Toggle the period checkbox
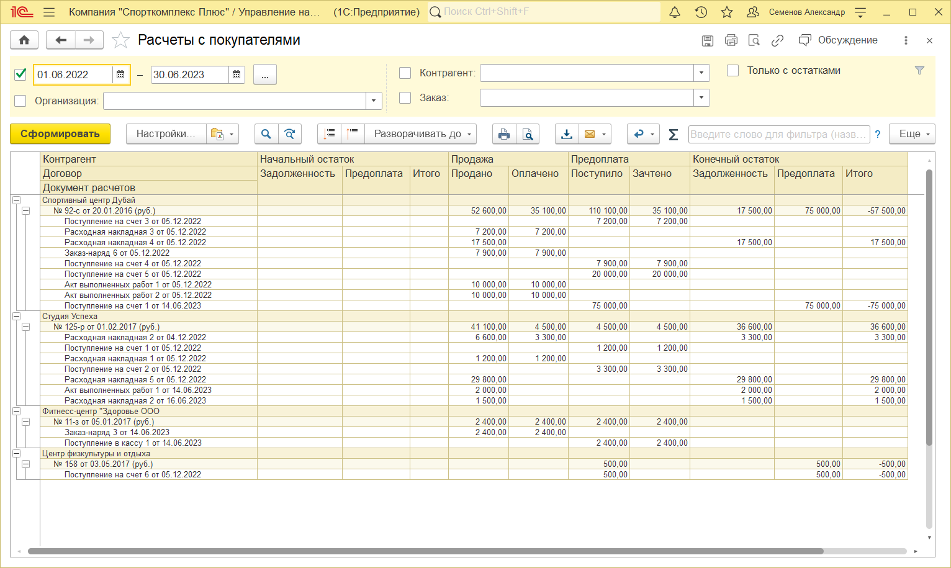 click(x=20, y=74)
